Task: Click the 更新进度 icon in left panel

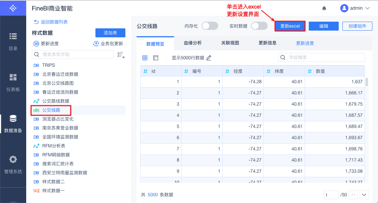Action: (36, 44)
